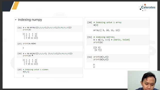Select output row [[2 3]

[97, 47]
